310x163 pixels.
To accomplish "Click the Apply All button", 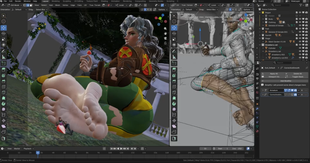I will pyautogui.click(x=274, y=74).
